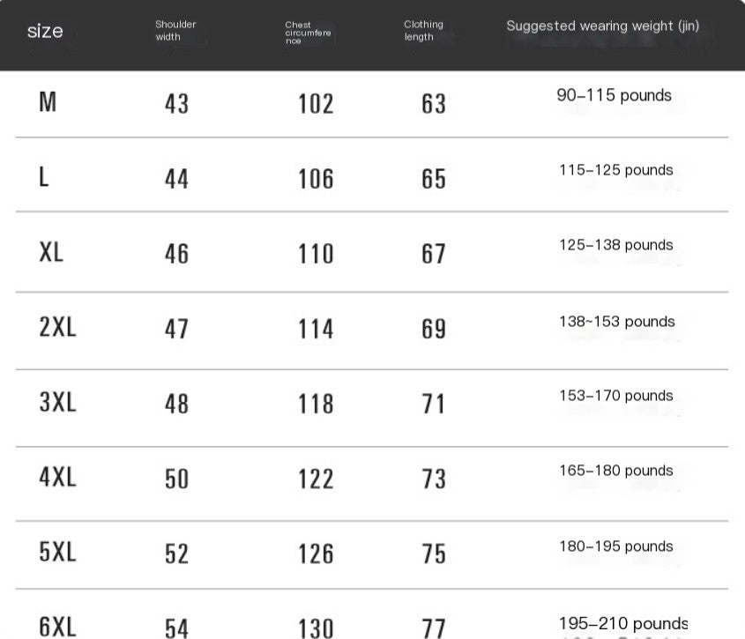Click chest circumference value 114

316,329
